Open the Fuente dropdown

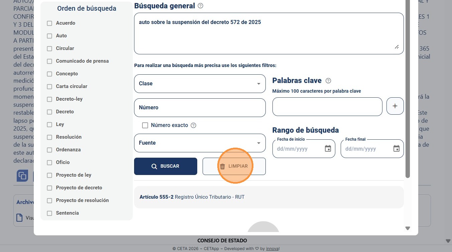tap(200, 143)
